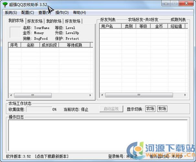Switch to the 好友农场 tab
Image resolution: width=196 pixels, height=162 pixels.
(x=35, y=21)
